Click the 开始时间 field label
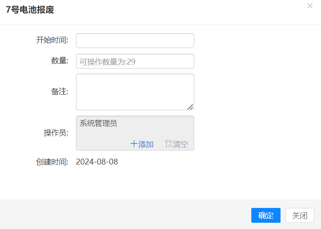Image resolution: width=321 pixels, height=229 pixels. [x=52, y=40]
